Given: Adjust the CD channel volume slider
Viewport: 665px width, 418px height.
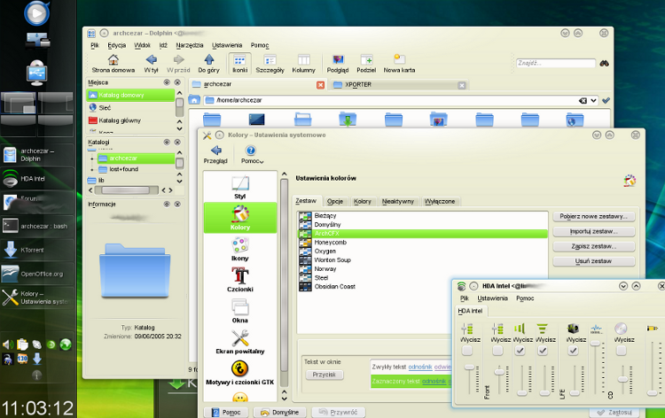Looking at the screenshot, I should pyautogui.click(x=622, y=379).
